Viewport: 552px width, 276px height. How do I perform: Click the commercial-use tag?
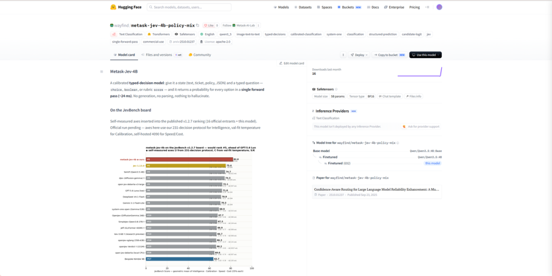point(153,41)
